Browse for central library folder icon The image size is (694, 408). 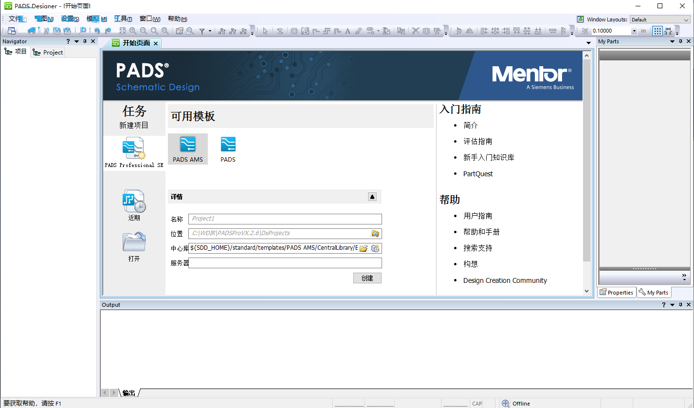tap(364, 248)
